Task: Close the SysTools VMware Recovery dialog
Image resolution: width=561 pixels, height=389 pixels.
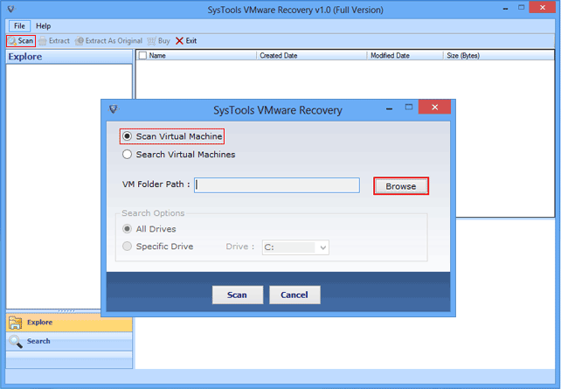Action: click(x=434, y=107)
